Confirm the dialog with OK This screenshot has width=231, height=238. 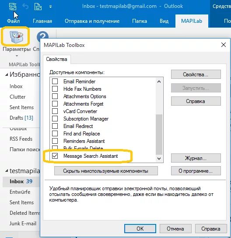click(140, 229)
